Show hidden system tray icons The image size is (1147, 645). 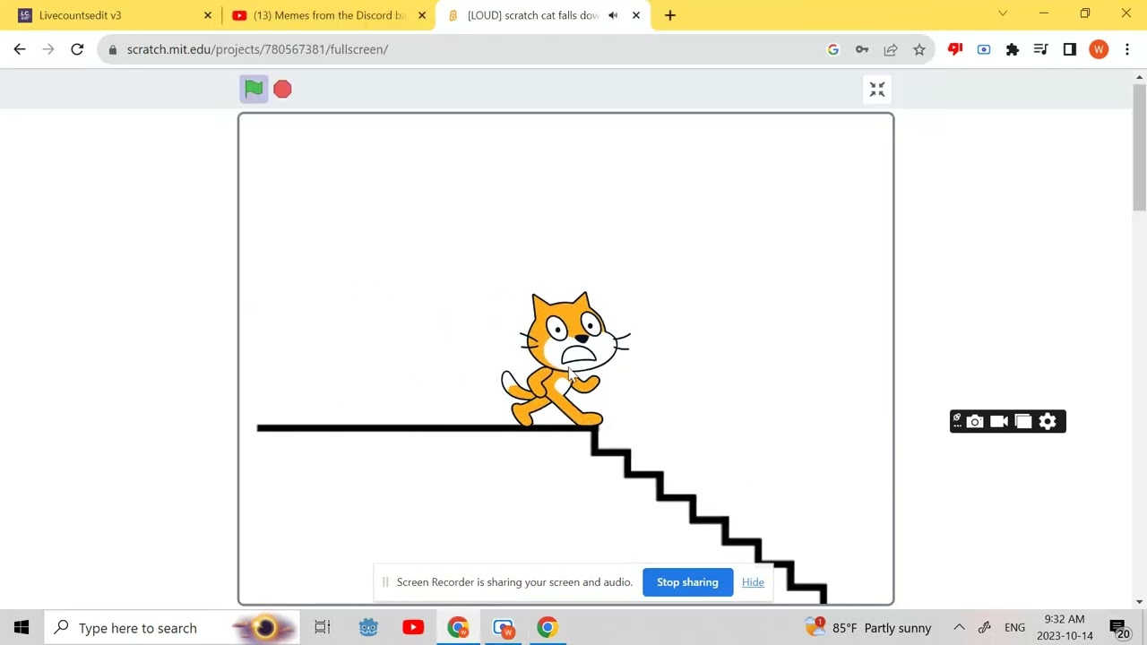tap(959, 628)
